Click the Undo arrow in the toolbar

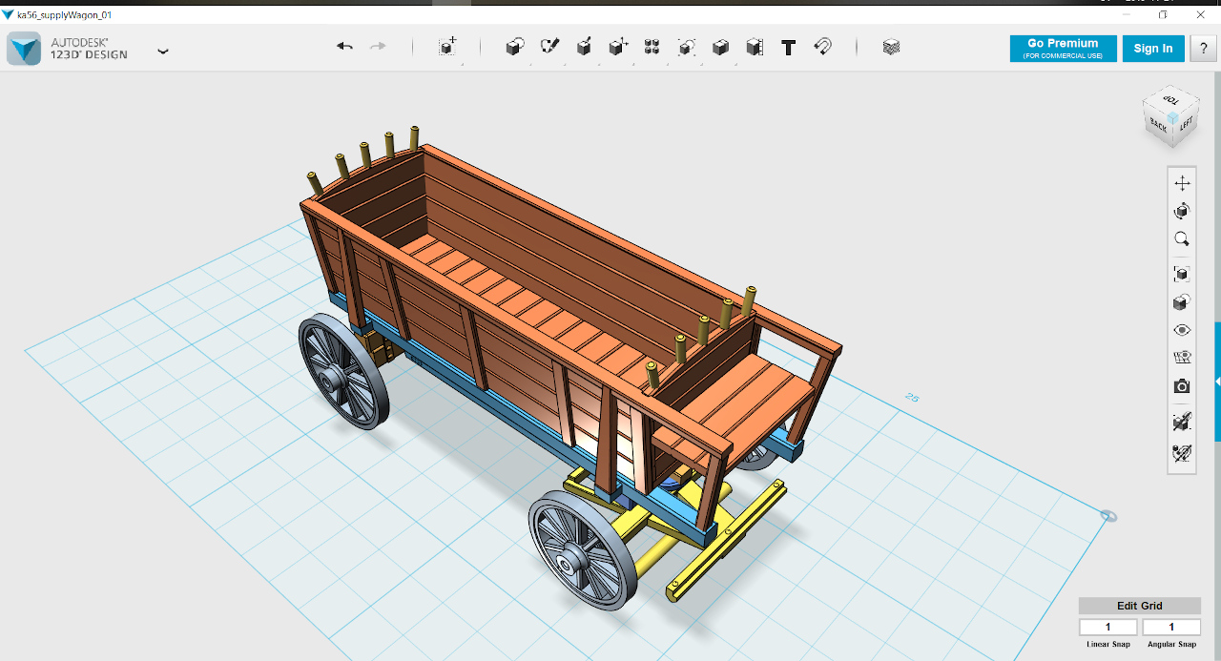click(x=345, y=47)
